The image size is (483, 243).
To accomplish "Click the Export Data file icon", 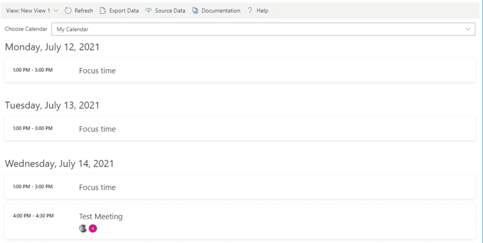I will point(103,10).
